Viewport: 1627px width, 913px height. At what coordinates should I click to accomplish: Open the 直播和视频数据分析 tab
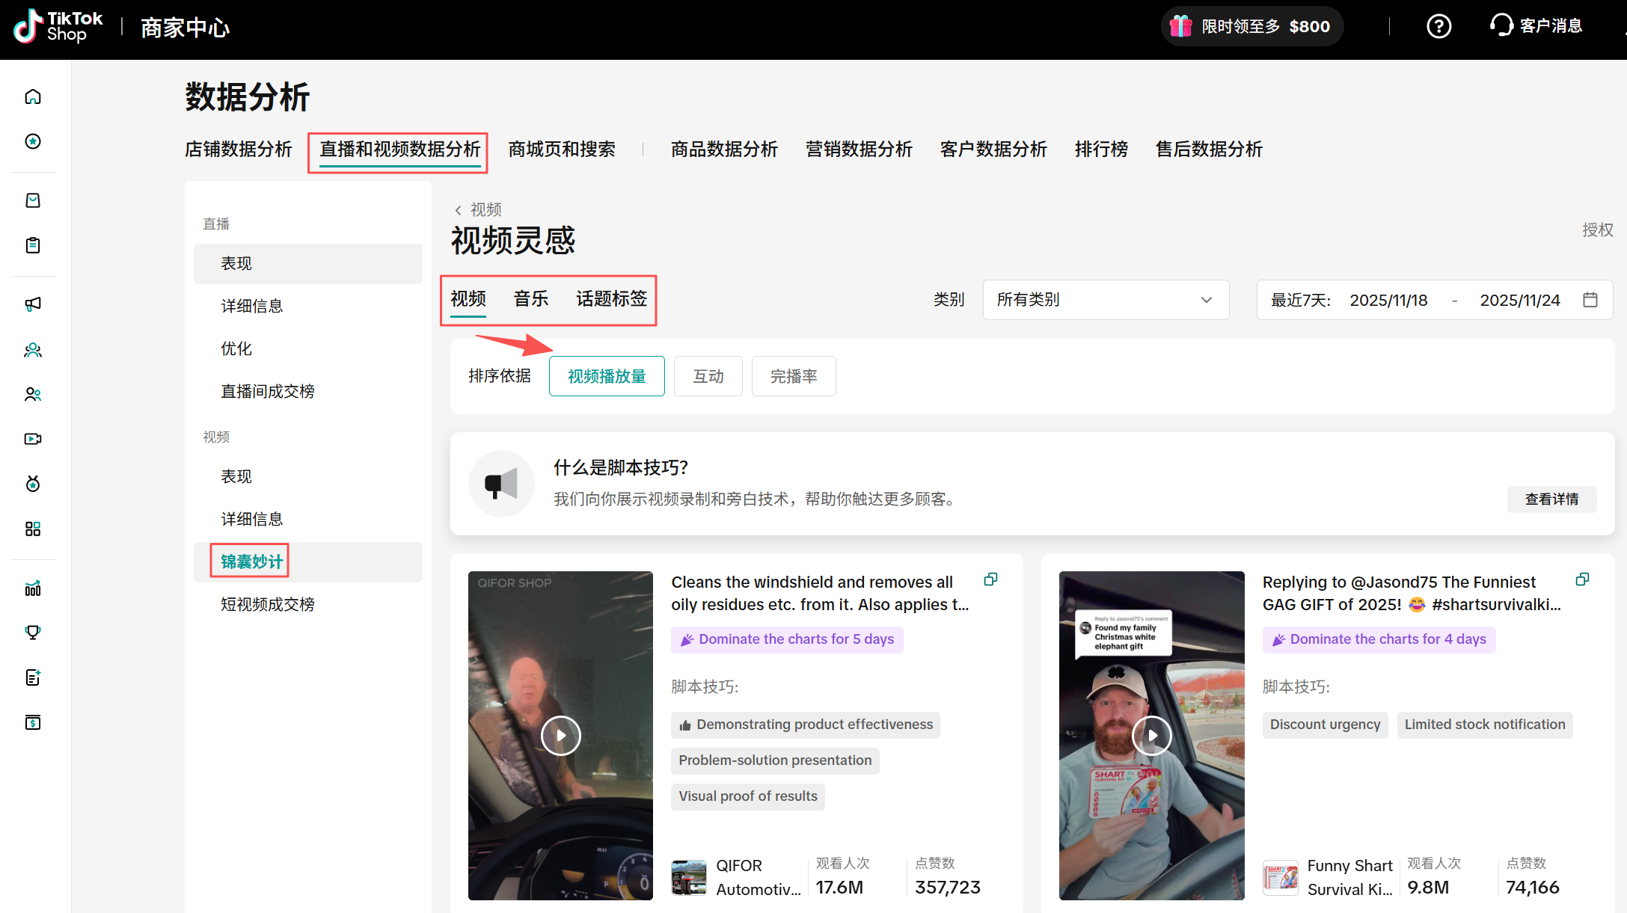[x=400, y=150]
